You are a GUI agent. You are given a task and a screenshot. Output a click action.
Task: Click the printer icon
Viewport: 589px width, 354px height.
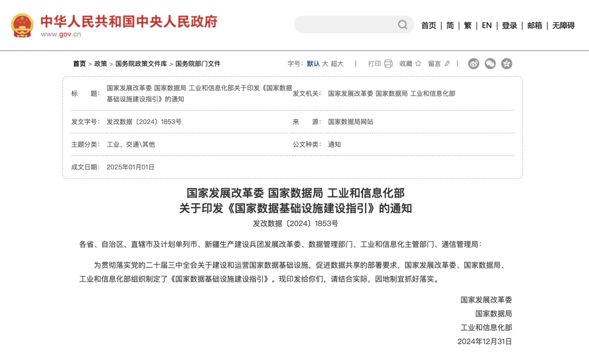388,63
